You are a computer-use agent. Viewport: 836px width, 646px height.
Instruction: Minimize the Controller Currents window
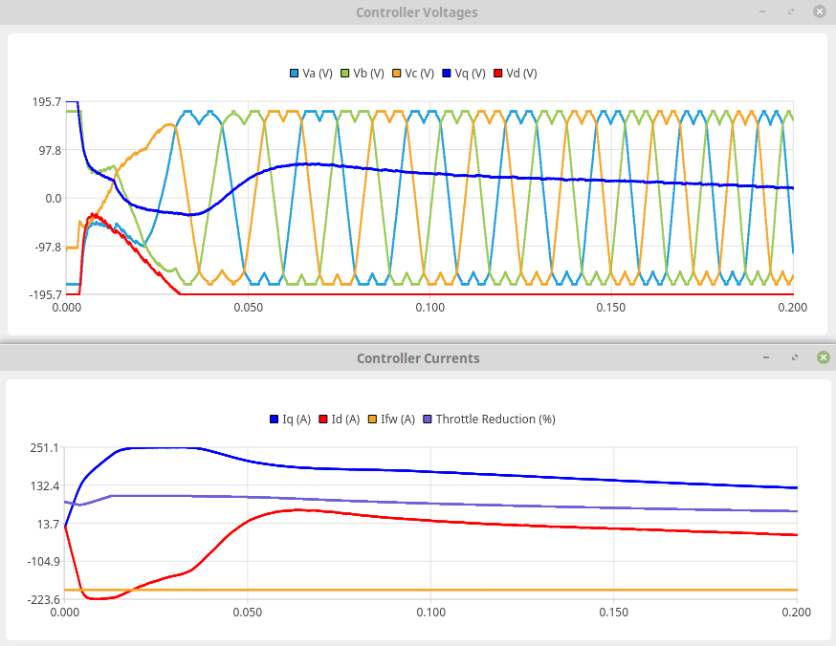tap(765, 357)
